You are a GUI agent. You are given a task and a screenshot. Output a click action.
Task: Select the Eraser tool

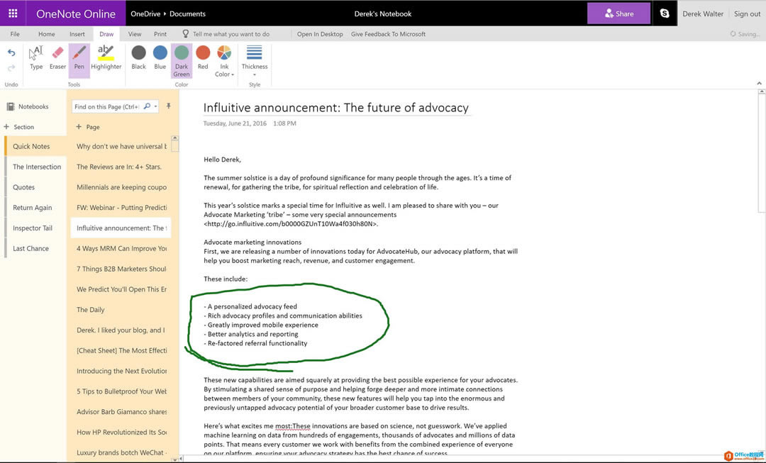point(57,58)
